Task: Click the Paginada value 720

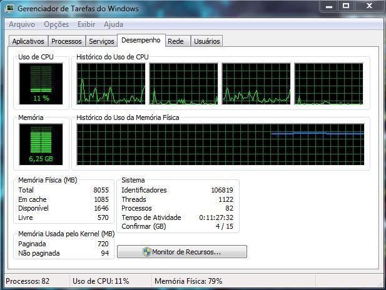Action: pyautogui.click(x=103, y=244)
